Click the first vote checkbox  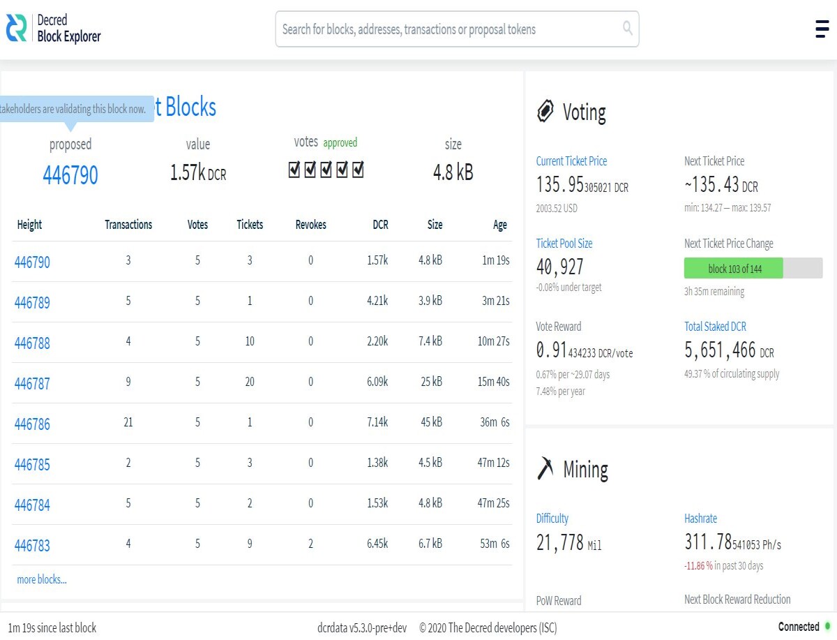tap(294, 170)
